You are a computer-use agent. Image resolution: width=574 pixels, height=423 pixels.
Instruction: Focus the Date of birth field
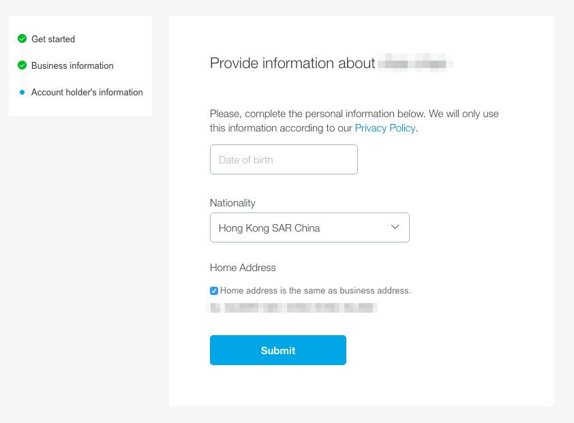[x=284, y=159]
